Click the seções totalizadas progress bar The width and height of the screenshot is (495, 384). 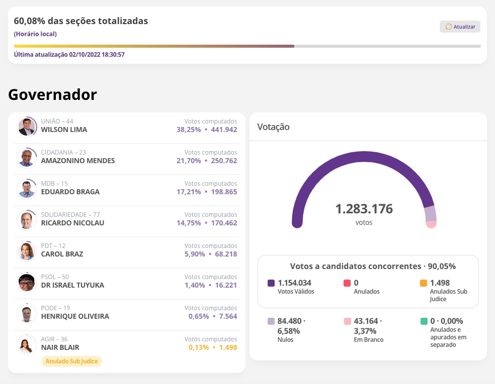(247, 46)
